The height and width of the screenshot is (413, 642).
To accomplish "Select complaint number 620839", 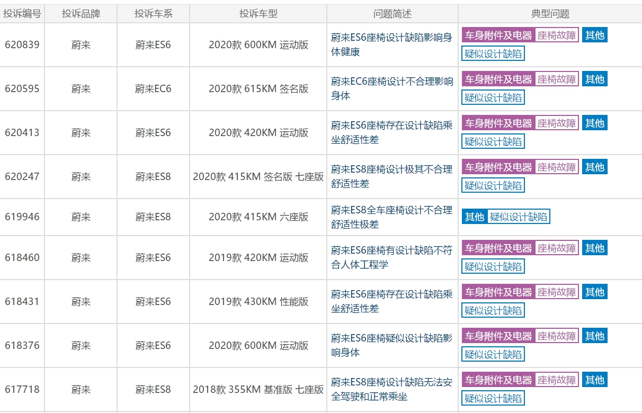I will [x=22, y=45].
